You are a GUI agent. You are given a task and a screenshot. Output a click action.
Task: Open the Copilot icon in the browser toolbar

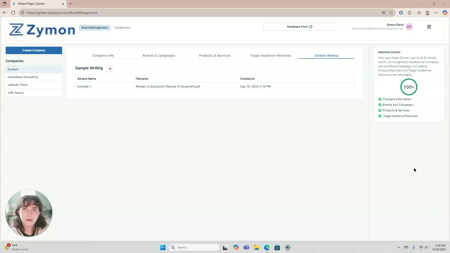pyautogui.click(x=445, y=13)
